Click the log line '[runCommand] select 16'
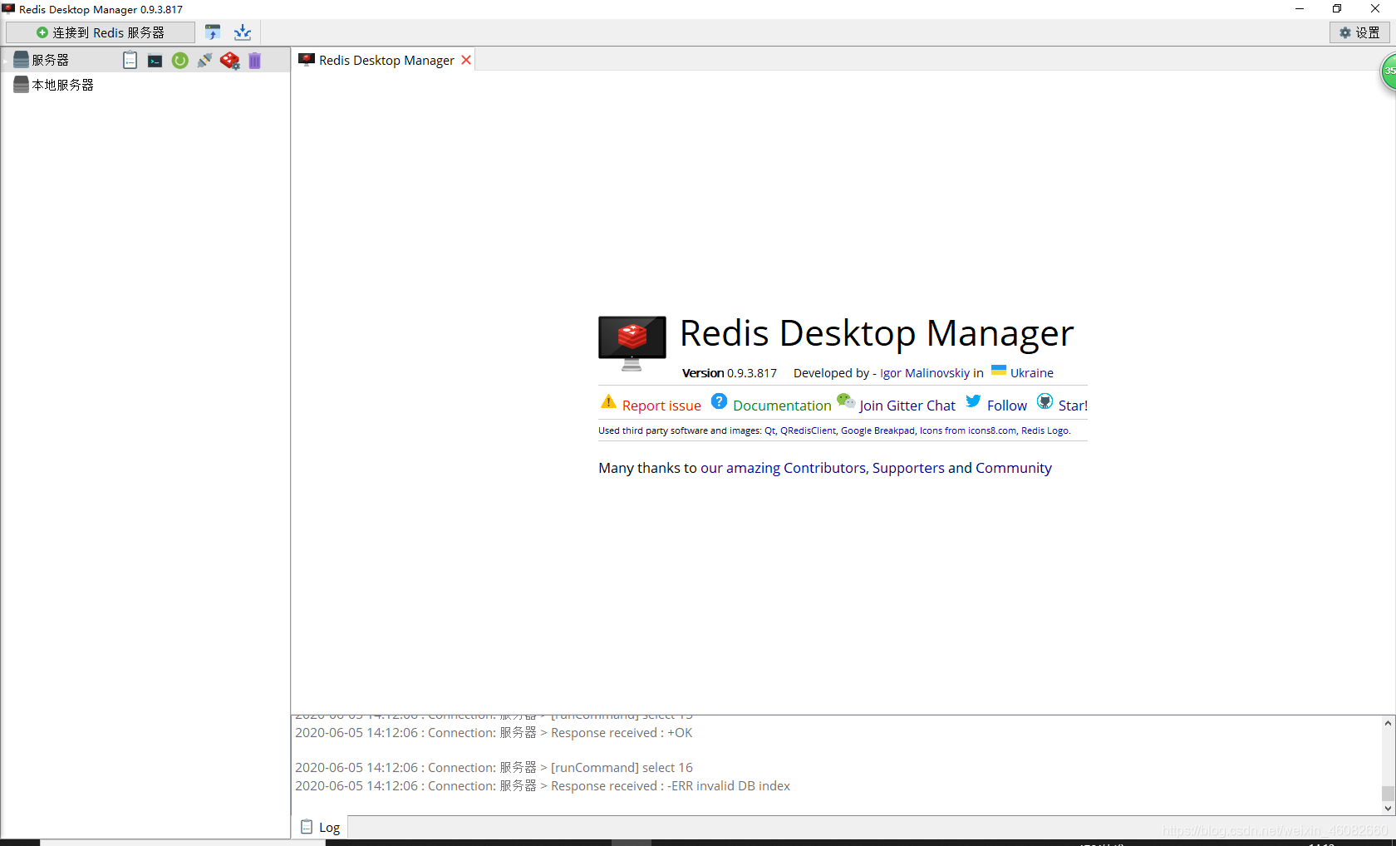This screenshot has width=1396, height=846. click(x=494, y=768)
